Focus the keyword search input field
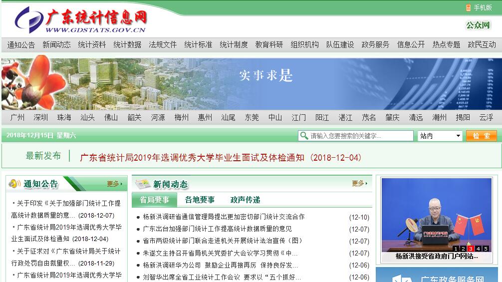 [x=356, y=136]
